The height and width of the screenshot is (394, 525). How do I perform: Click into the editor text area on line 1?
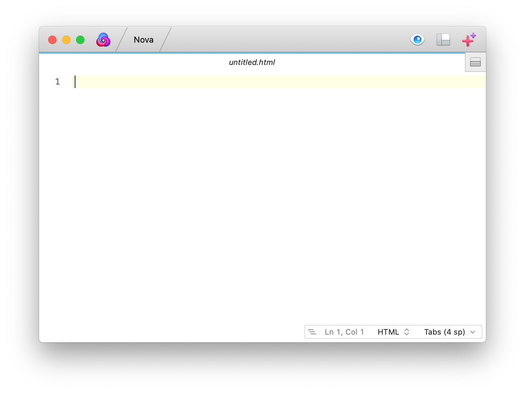(x=279, y=82)
